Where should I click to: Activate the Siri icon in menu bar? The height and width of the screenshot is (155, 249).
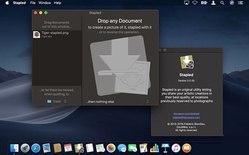[232, 3]
